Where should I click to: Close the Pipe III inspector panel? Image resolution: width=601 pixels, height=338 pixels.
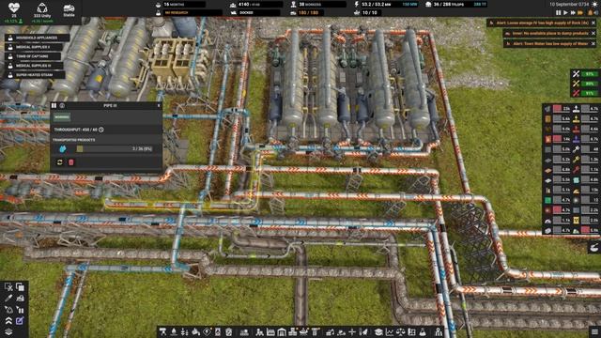[x=159, y=105]
